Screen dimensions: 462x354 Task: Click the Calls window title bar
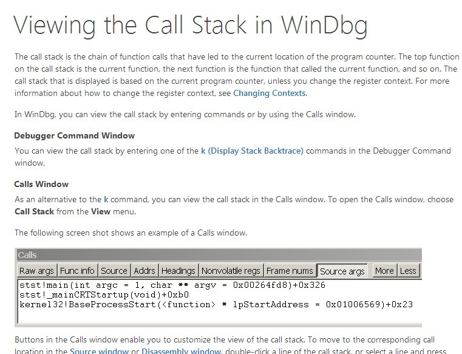click(x=219, y=255)
